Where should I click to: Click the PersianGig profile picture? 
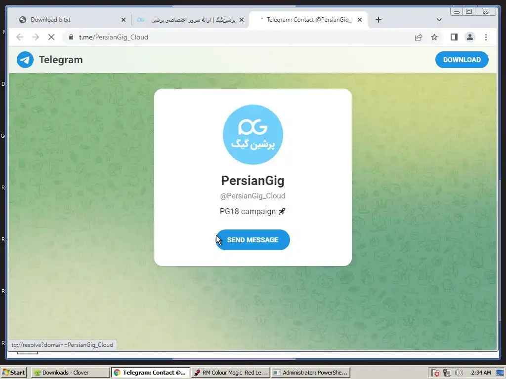click(x=253, y=134)
